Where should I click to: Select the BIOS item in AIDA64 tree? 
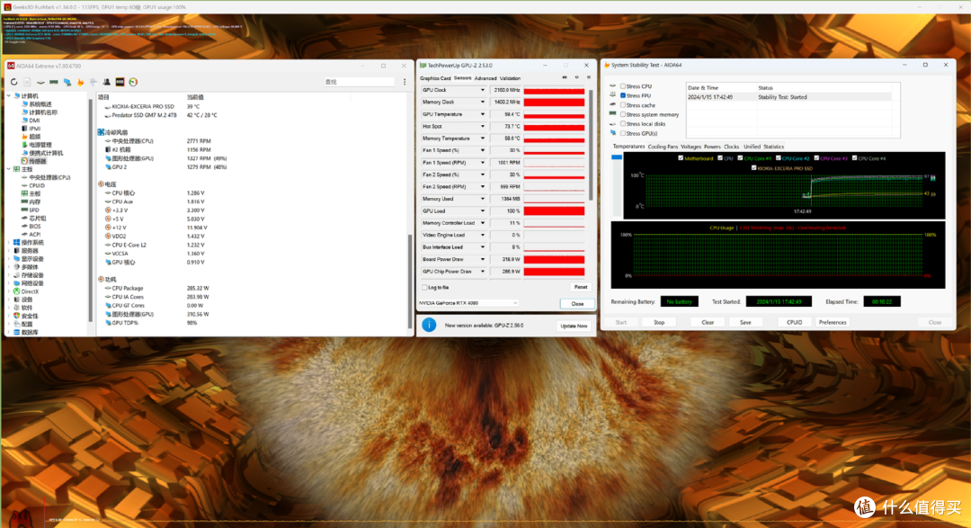point(31,226)
